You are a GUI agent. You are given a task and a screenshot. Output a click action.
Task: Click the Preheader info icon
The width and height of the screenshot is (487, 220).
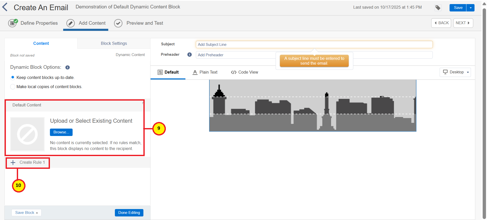[x=190, y=54]
